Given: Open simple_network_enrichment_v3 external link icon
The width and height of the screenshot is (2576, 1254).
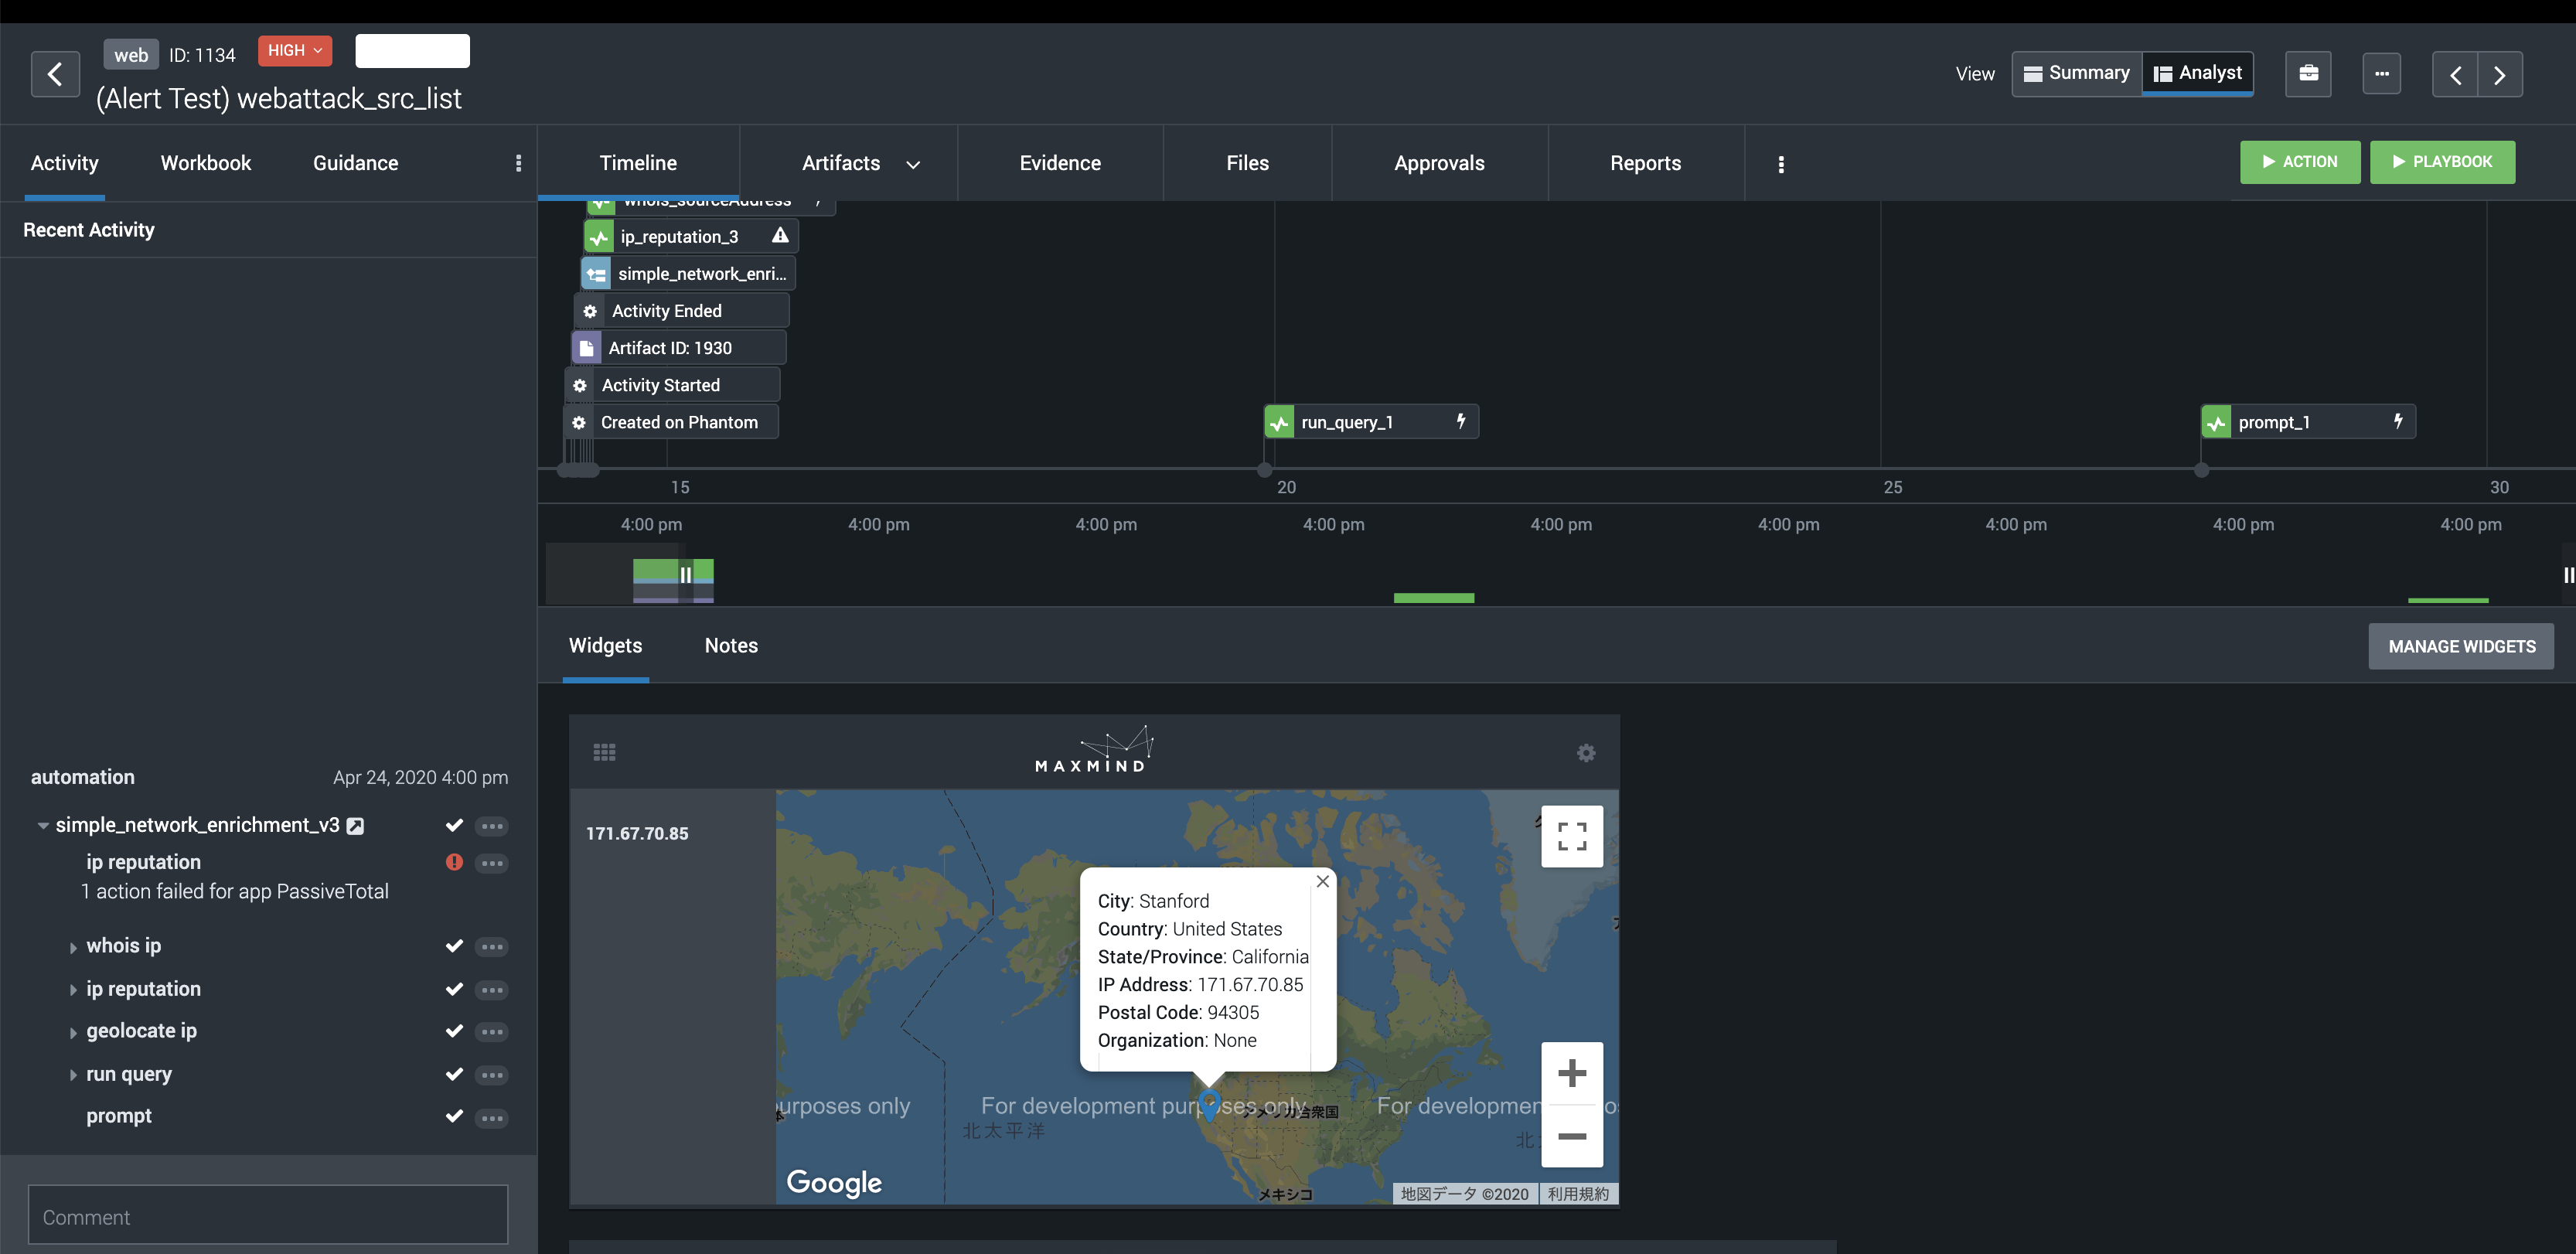Looking at the screenshot, I should point(355,826).
